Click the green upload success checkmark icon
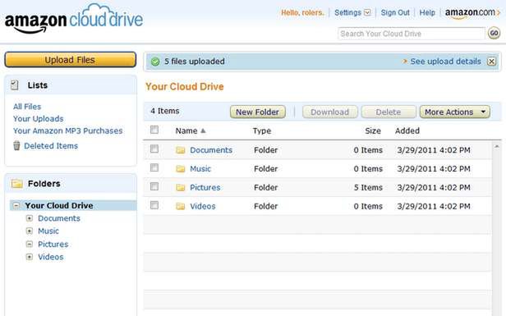506x316 pixels. (155, 62)
